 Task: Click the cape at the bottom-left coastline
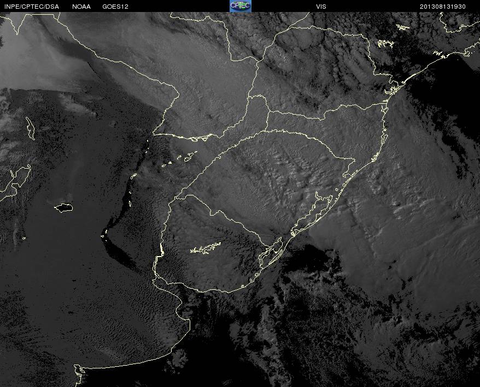tap(79, 371)
